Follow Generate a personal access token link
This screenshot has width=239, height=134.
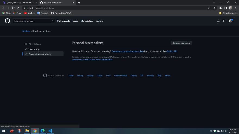pyautogui.click(x=128, y=51)
